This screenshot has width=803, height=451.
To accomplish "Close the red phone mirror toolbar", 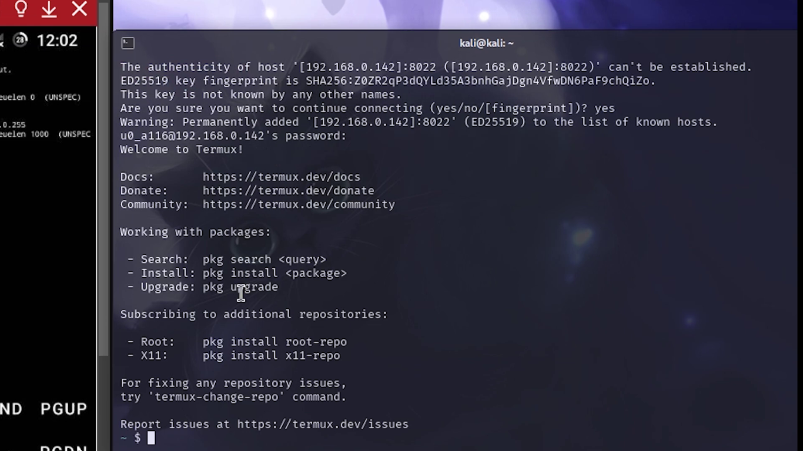I will [x=79, y=9].
